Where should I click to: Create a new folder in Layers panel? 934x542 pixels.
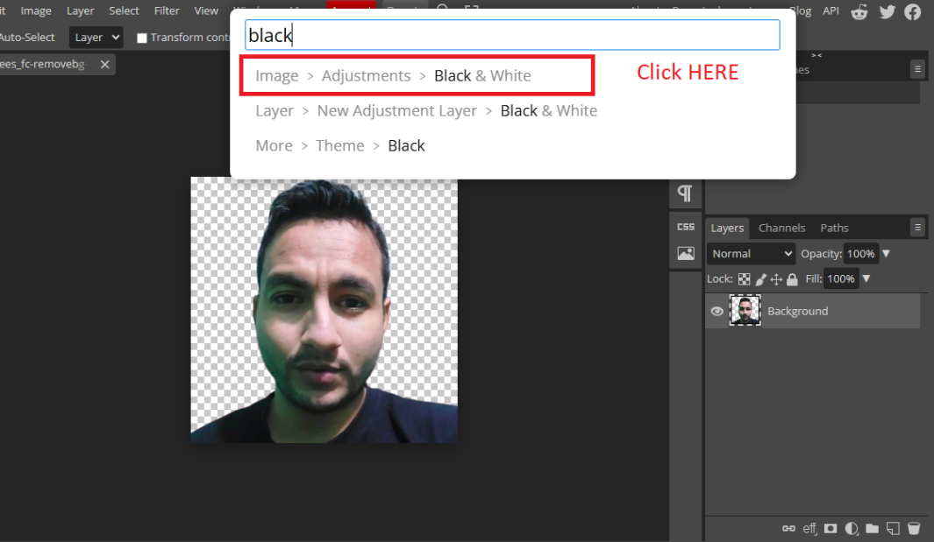click(872, 528)
